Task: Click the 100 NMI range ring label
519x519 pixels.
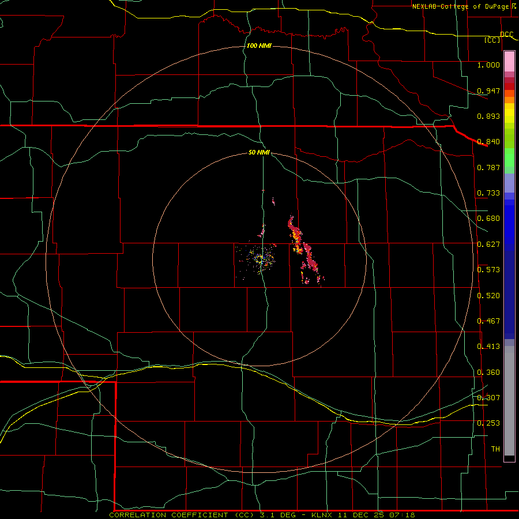Action: [x=259, y=46]
